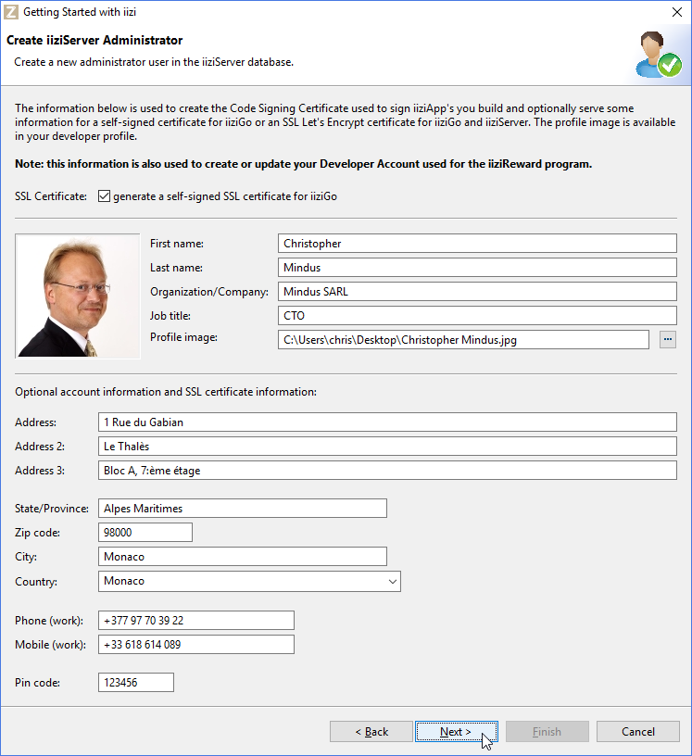Edit the Zip code field
The image size is (692, 756).
(x=145, y=533)
